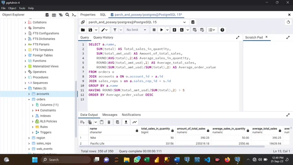Close the Scratch Pad tab
The height and width of the screenshot is (165, 293).
tap(266, 37)
